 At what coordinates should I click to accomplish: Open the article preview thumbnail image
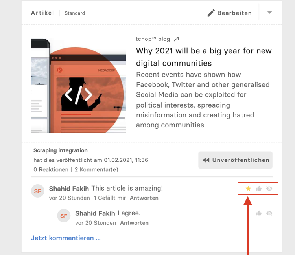pos(78,86)
